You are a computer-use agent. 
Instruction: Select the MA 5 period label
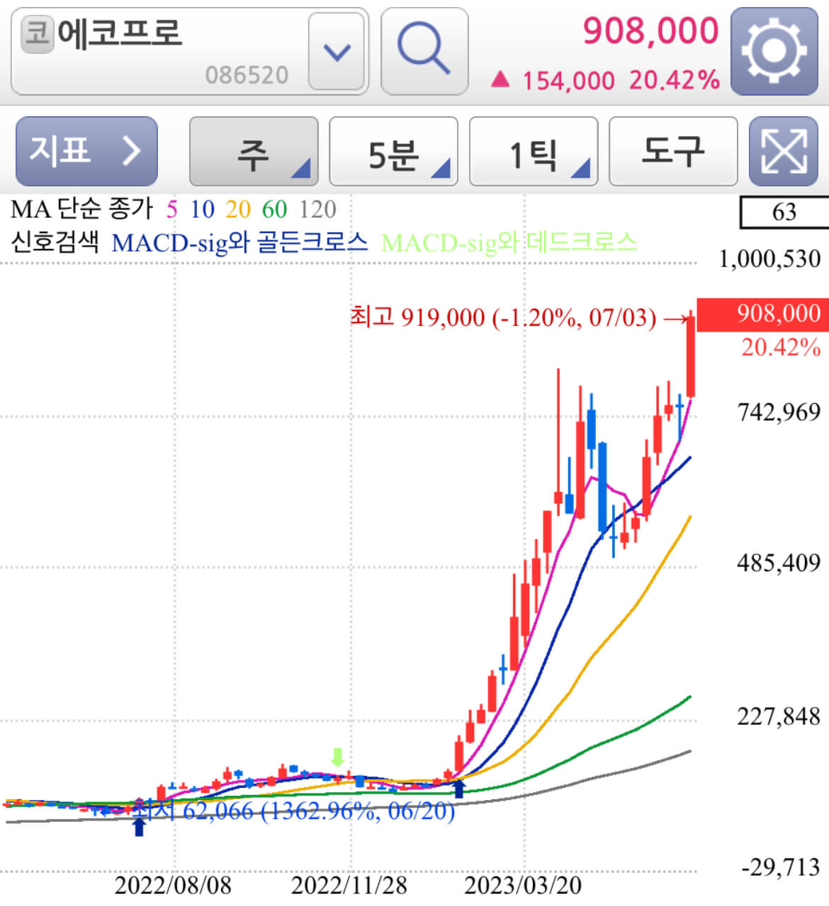tap(172, 209)
